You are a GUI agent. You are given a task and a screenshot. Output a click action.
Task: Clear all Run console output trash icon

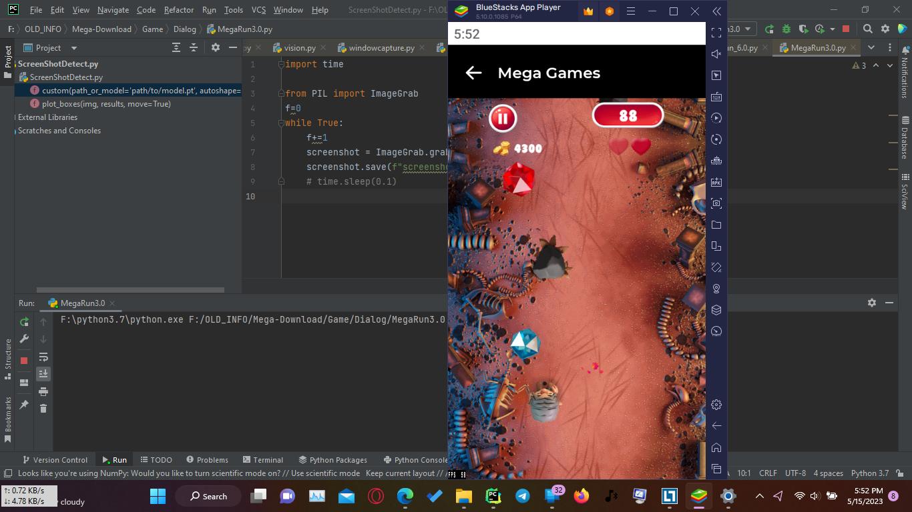coord(43,408)
